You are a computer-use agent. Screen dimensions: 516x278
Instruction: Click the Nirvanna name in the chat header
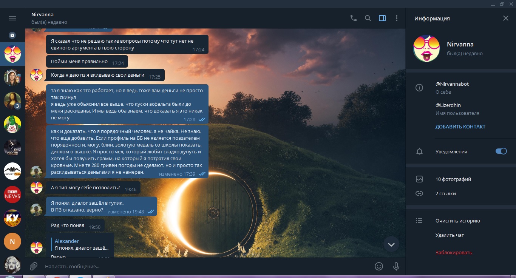(42, 14)
